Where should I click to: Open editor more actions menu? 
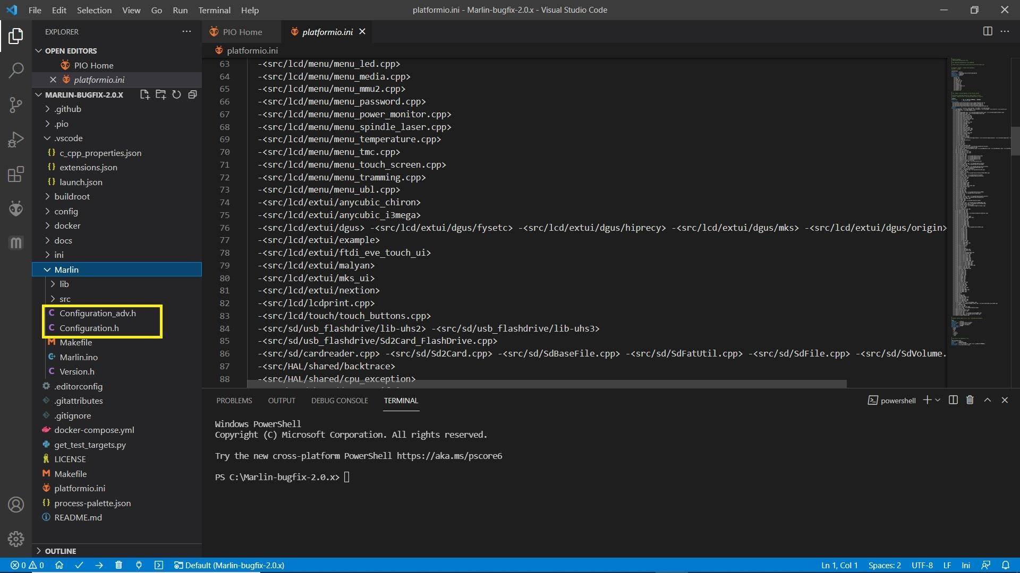click(x=1005, y=31)
